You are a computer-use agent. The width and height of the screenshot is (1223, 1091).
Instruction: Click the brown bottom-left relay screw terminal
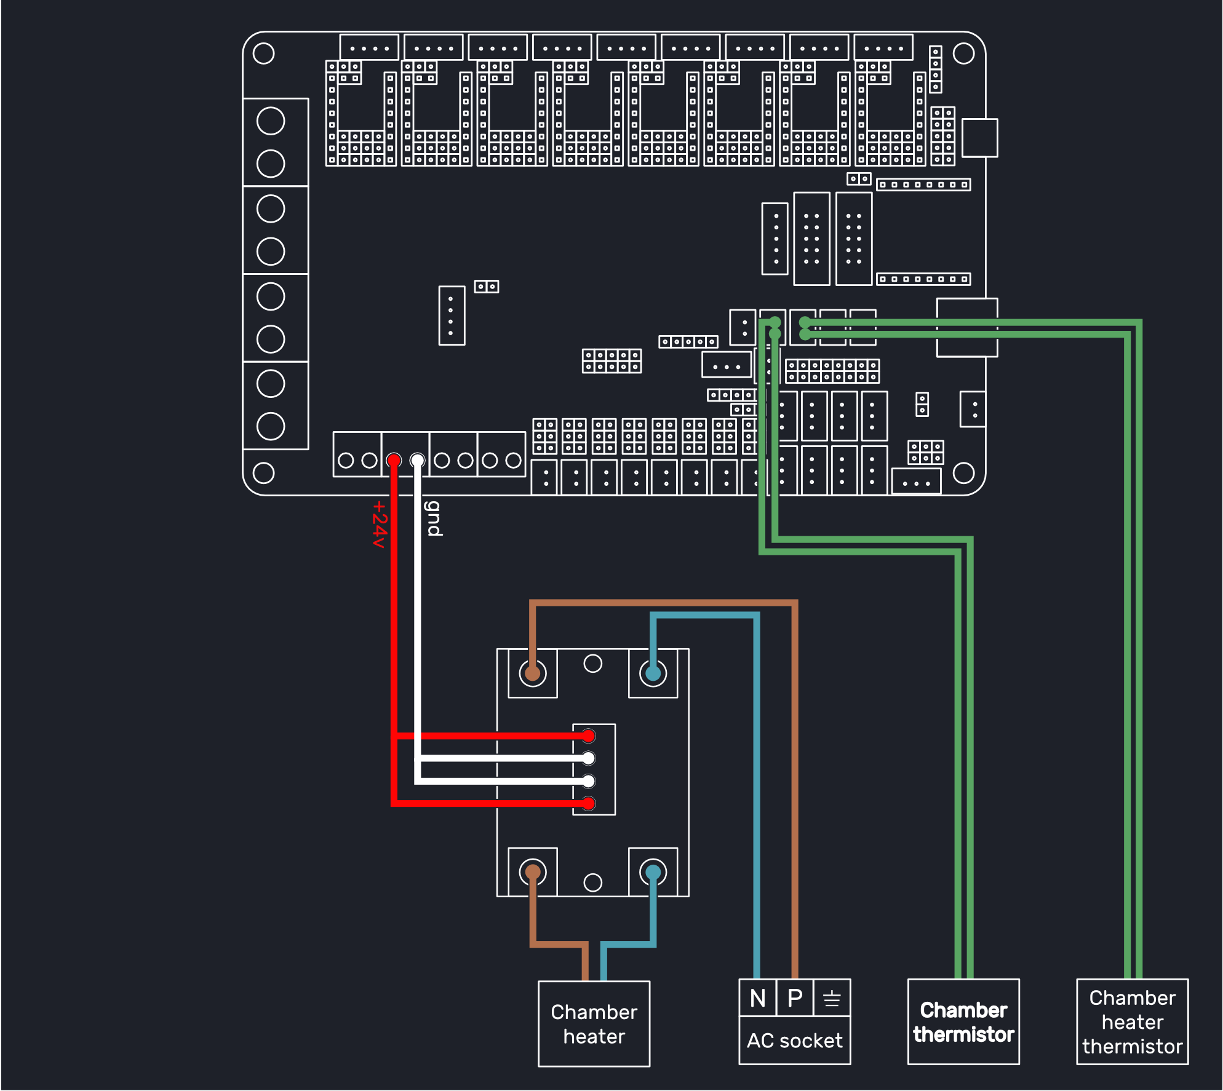click(533, 872)
